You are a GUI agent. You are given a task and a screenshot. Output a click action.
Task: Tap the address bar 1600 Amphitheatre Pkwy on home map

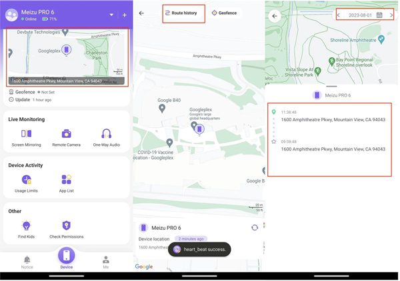(x=67, y=81)
